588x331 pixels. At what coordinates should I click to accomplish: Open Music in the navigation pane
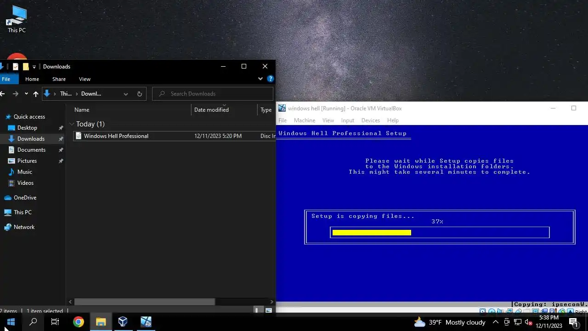pyautogui.click(x=25, y=172)
